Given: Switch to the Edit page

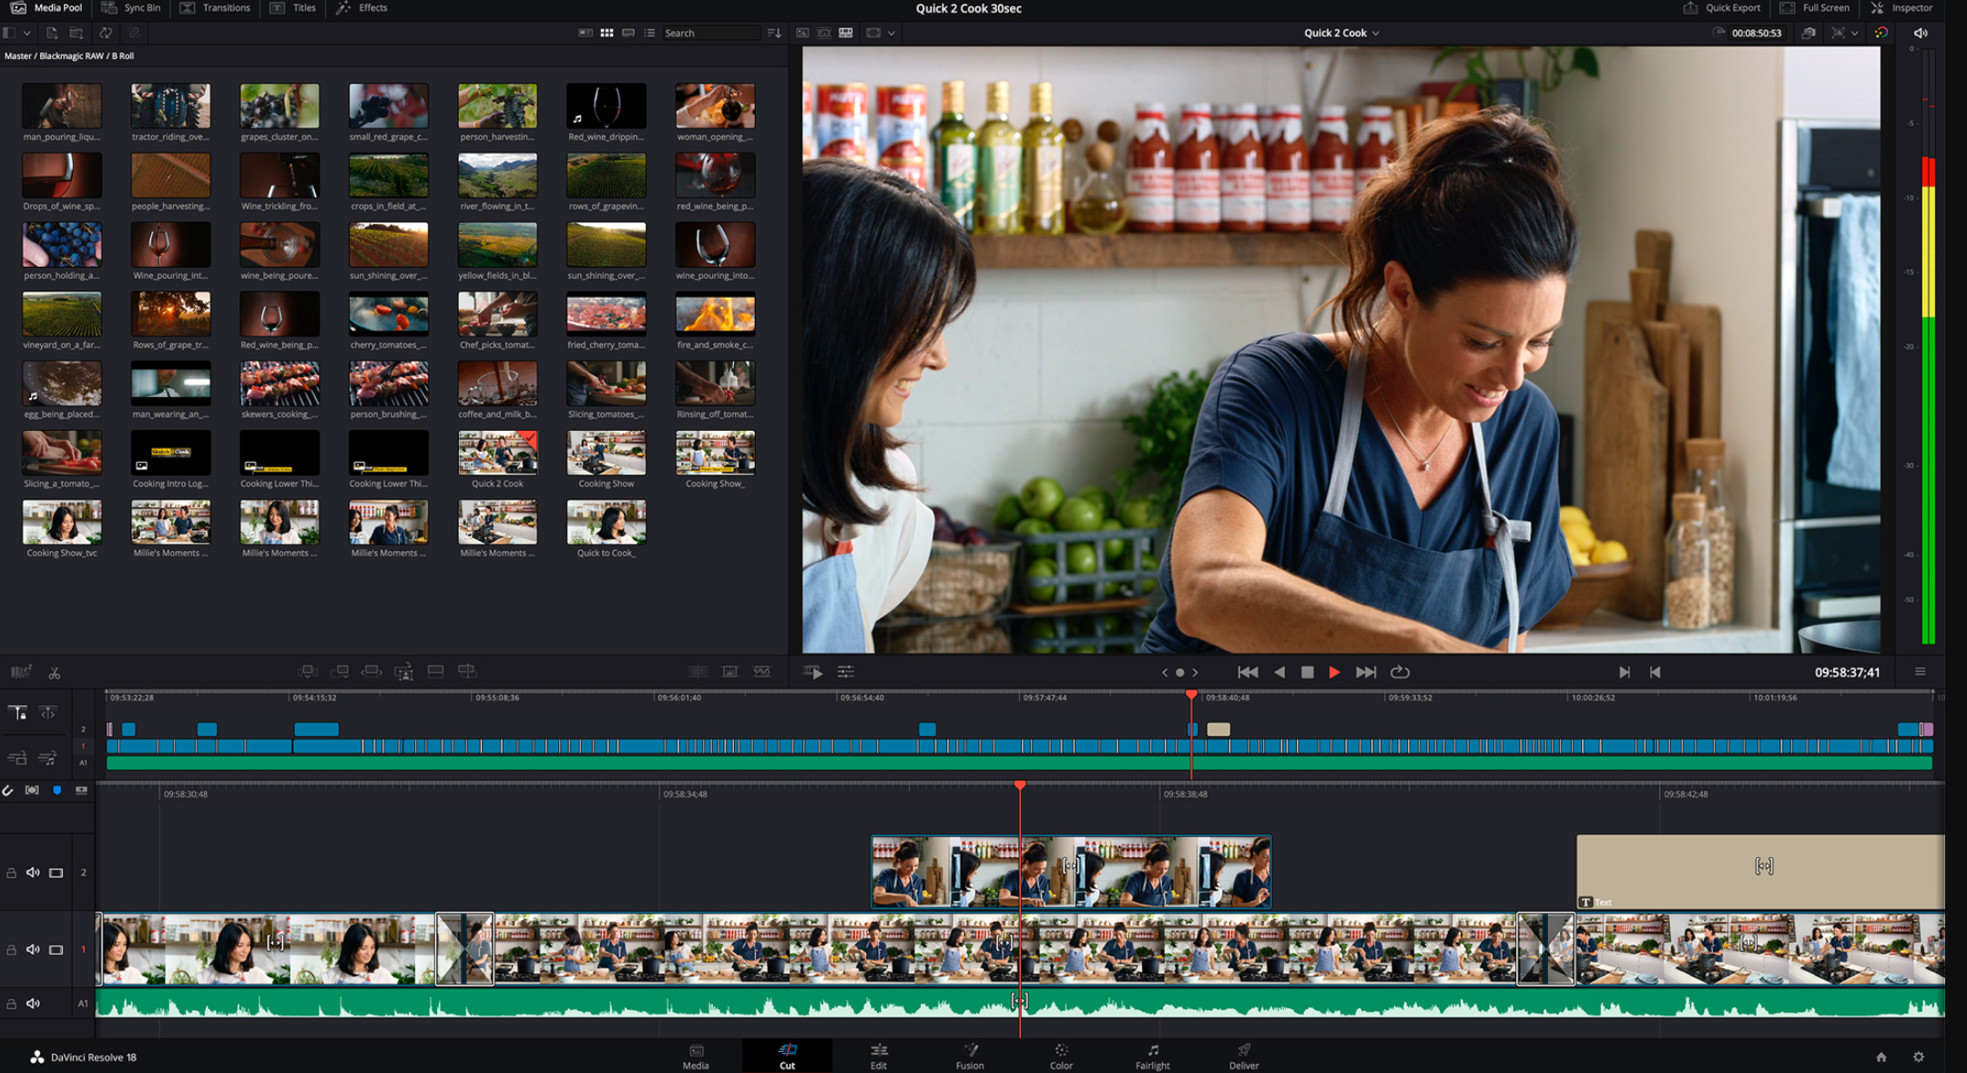Looking at the screenshot, I should (x=877, y=1057).
